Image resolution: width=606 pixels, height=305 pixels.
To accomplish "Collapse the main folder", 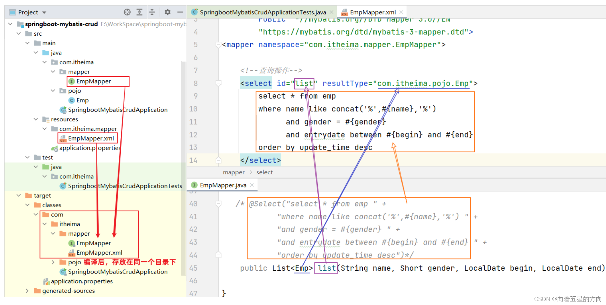I will pyautogui.click(x=27, y=43).
